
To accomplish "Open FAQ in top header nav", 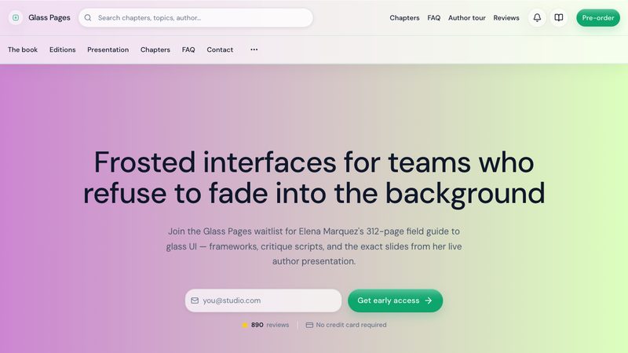I will (434, 17).
